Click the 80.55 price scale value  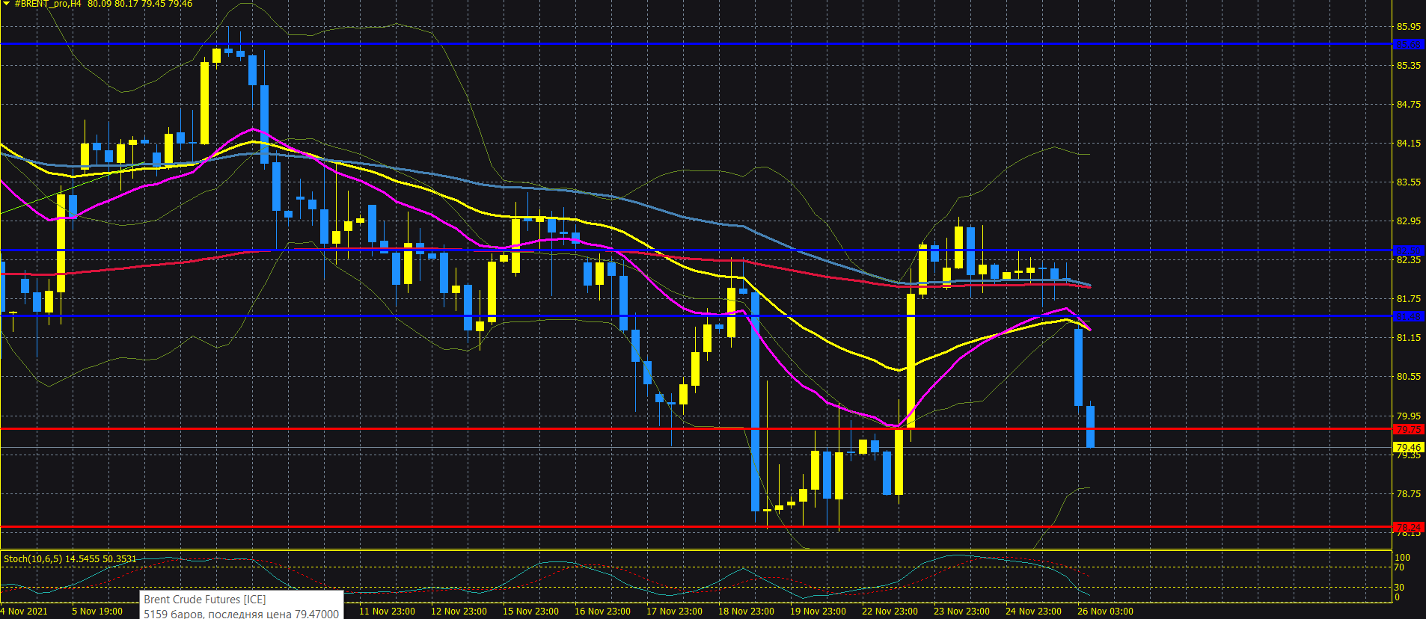(1409, 376)
